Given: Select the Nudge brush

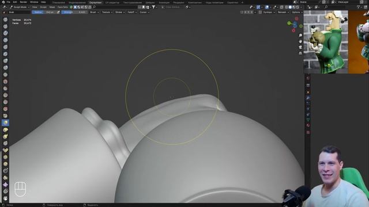Looking at the screenshot, I should (5, 157).
